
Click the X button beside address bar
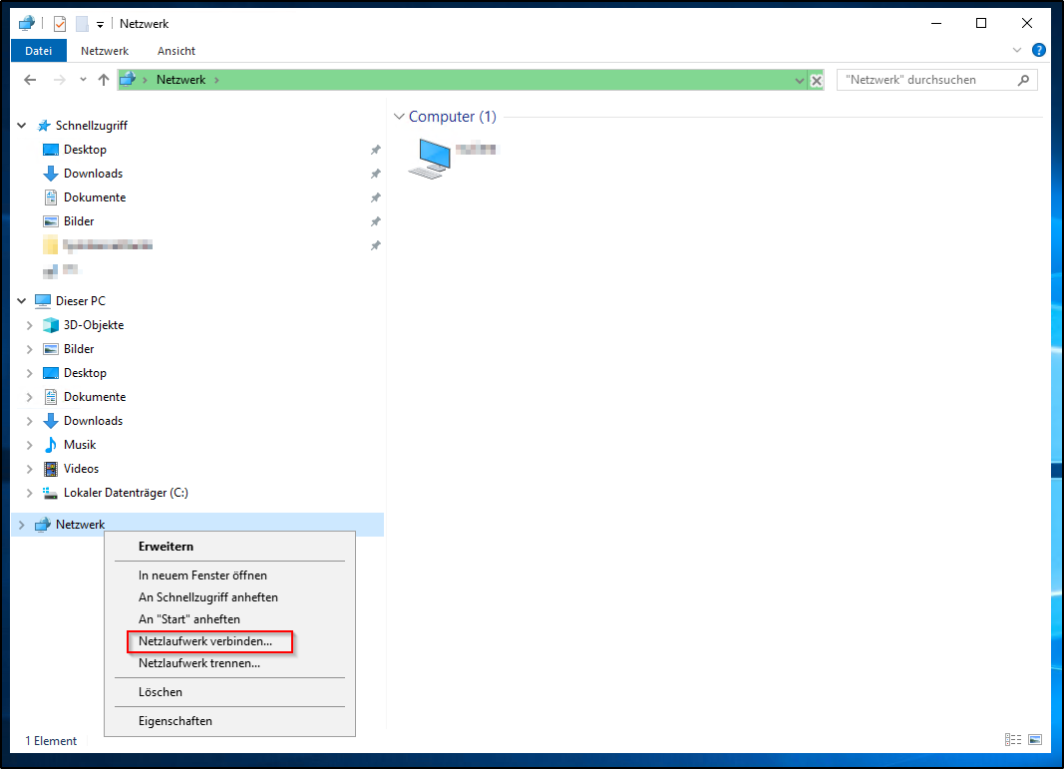[817, 81]
